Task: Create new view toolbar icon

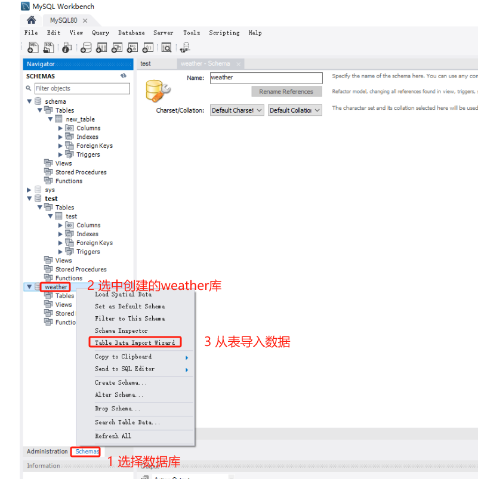Action: [x=117, y=48]
